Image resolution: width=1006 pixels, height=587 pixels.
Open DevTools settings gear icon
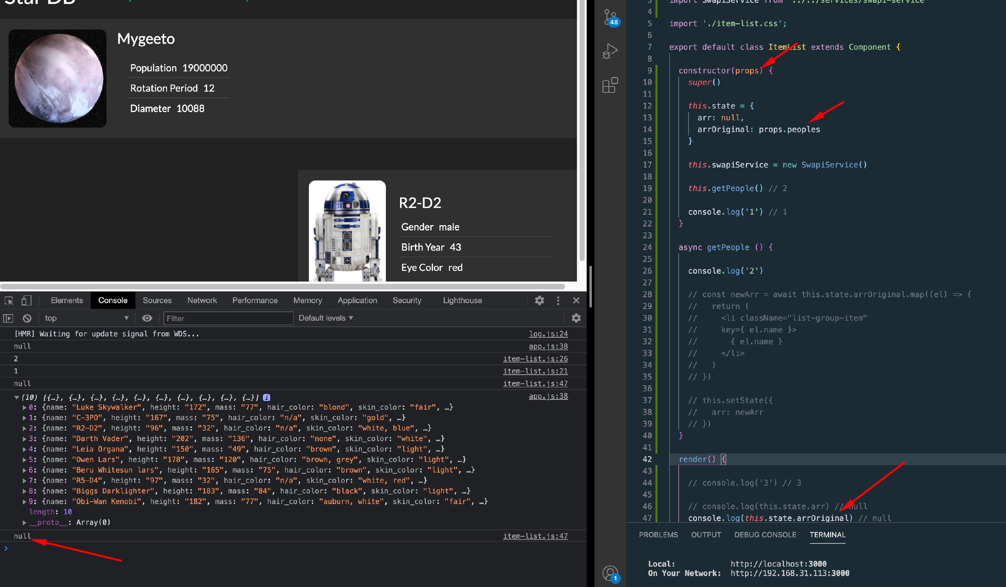tap(539, 300)
